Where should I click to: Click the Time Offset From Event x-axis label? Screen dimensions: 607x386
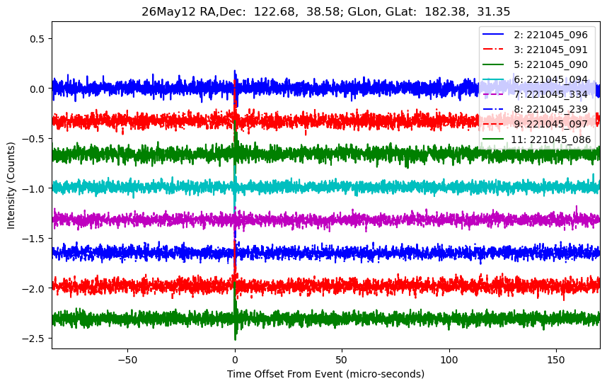point(325,374)
